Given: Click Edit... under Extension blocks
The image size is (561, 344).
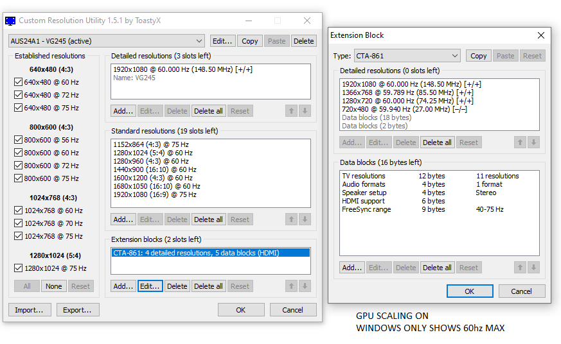Looking at the screenshot, I should click(x=150, y=286).
